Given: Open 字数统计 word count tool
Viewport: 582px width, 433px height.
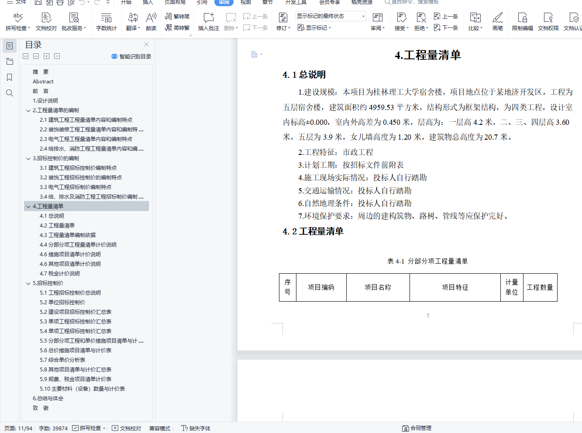Looking at the screenshot, I should pos(107,21).
